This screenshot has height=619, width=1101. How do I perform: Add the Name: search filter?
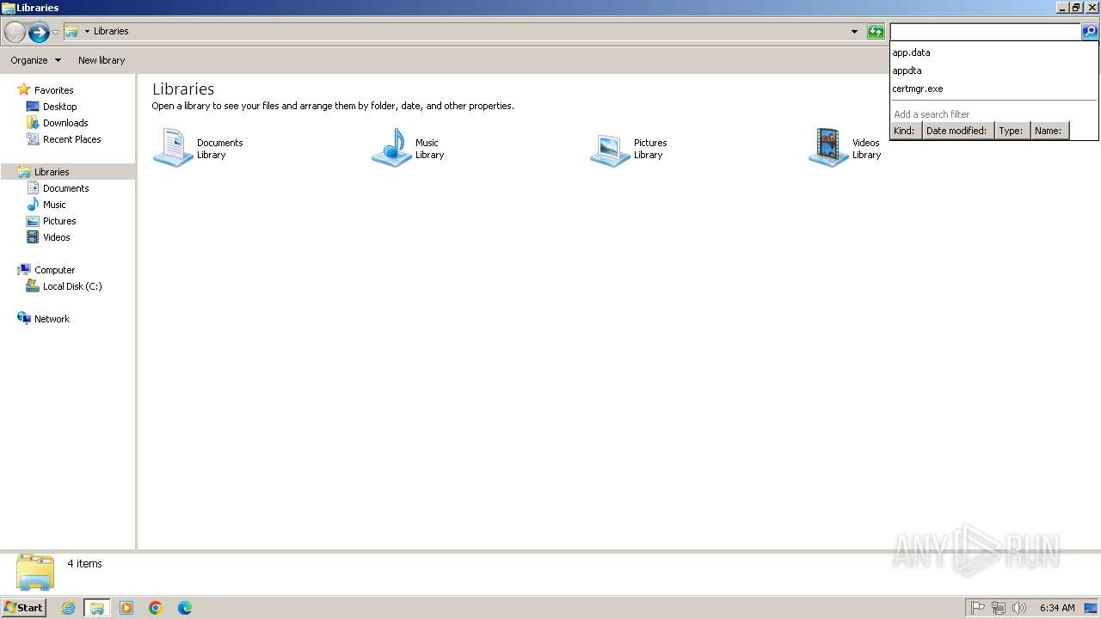[1049, 131]
